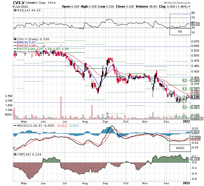Click the CMF(30) indicator mountain icon
Image resolution: width=204 pixels, height=186 pixels.
coord(15,154)
